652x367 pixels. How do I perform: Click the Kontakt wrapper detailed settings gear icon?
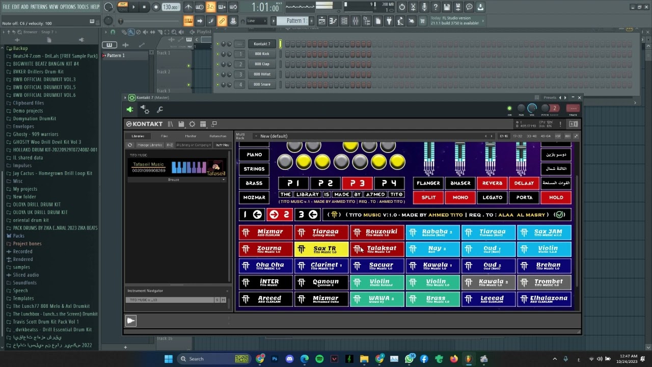point(145,110)
